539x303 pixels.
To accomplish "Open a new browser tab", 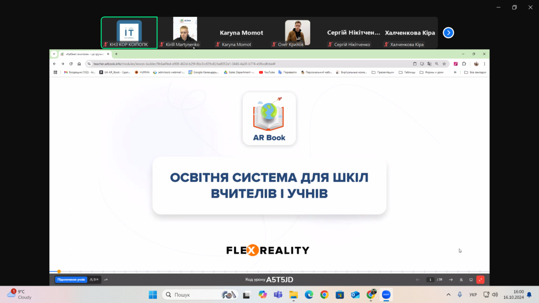I will tap(116, 54).
